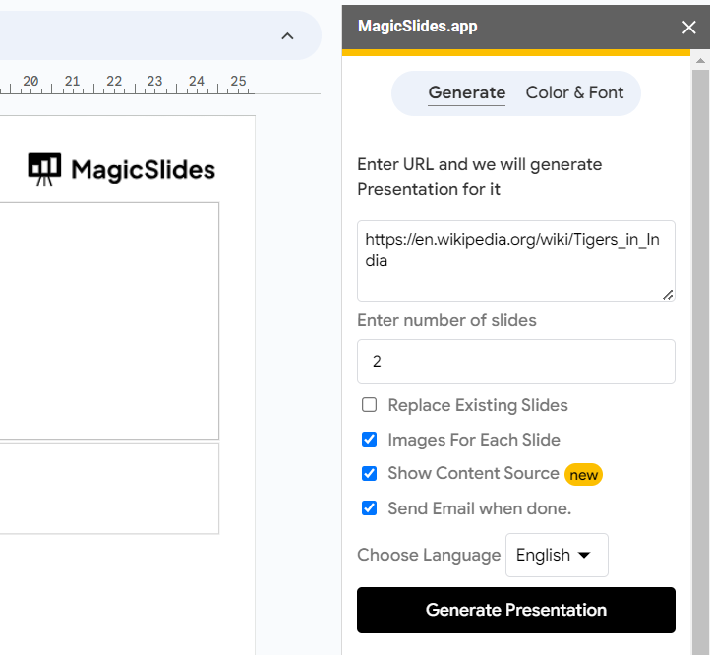This screenshot has width=710, height=655.
Task: Collapse the toolbar with the up chevron
Action: tap(287, 36)
